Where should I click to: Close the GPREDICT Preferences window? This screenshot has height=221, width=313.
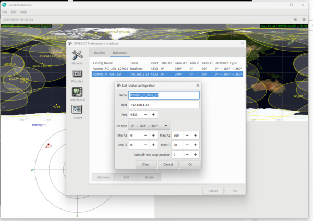(x=243, y=43)
